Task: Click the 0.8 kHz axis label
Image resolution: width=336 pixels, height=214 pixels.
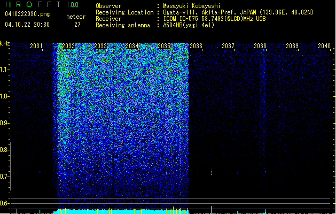Action: pos(4,150)
